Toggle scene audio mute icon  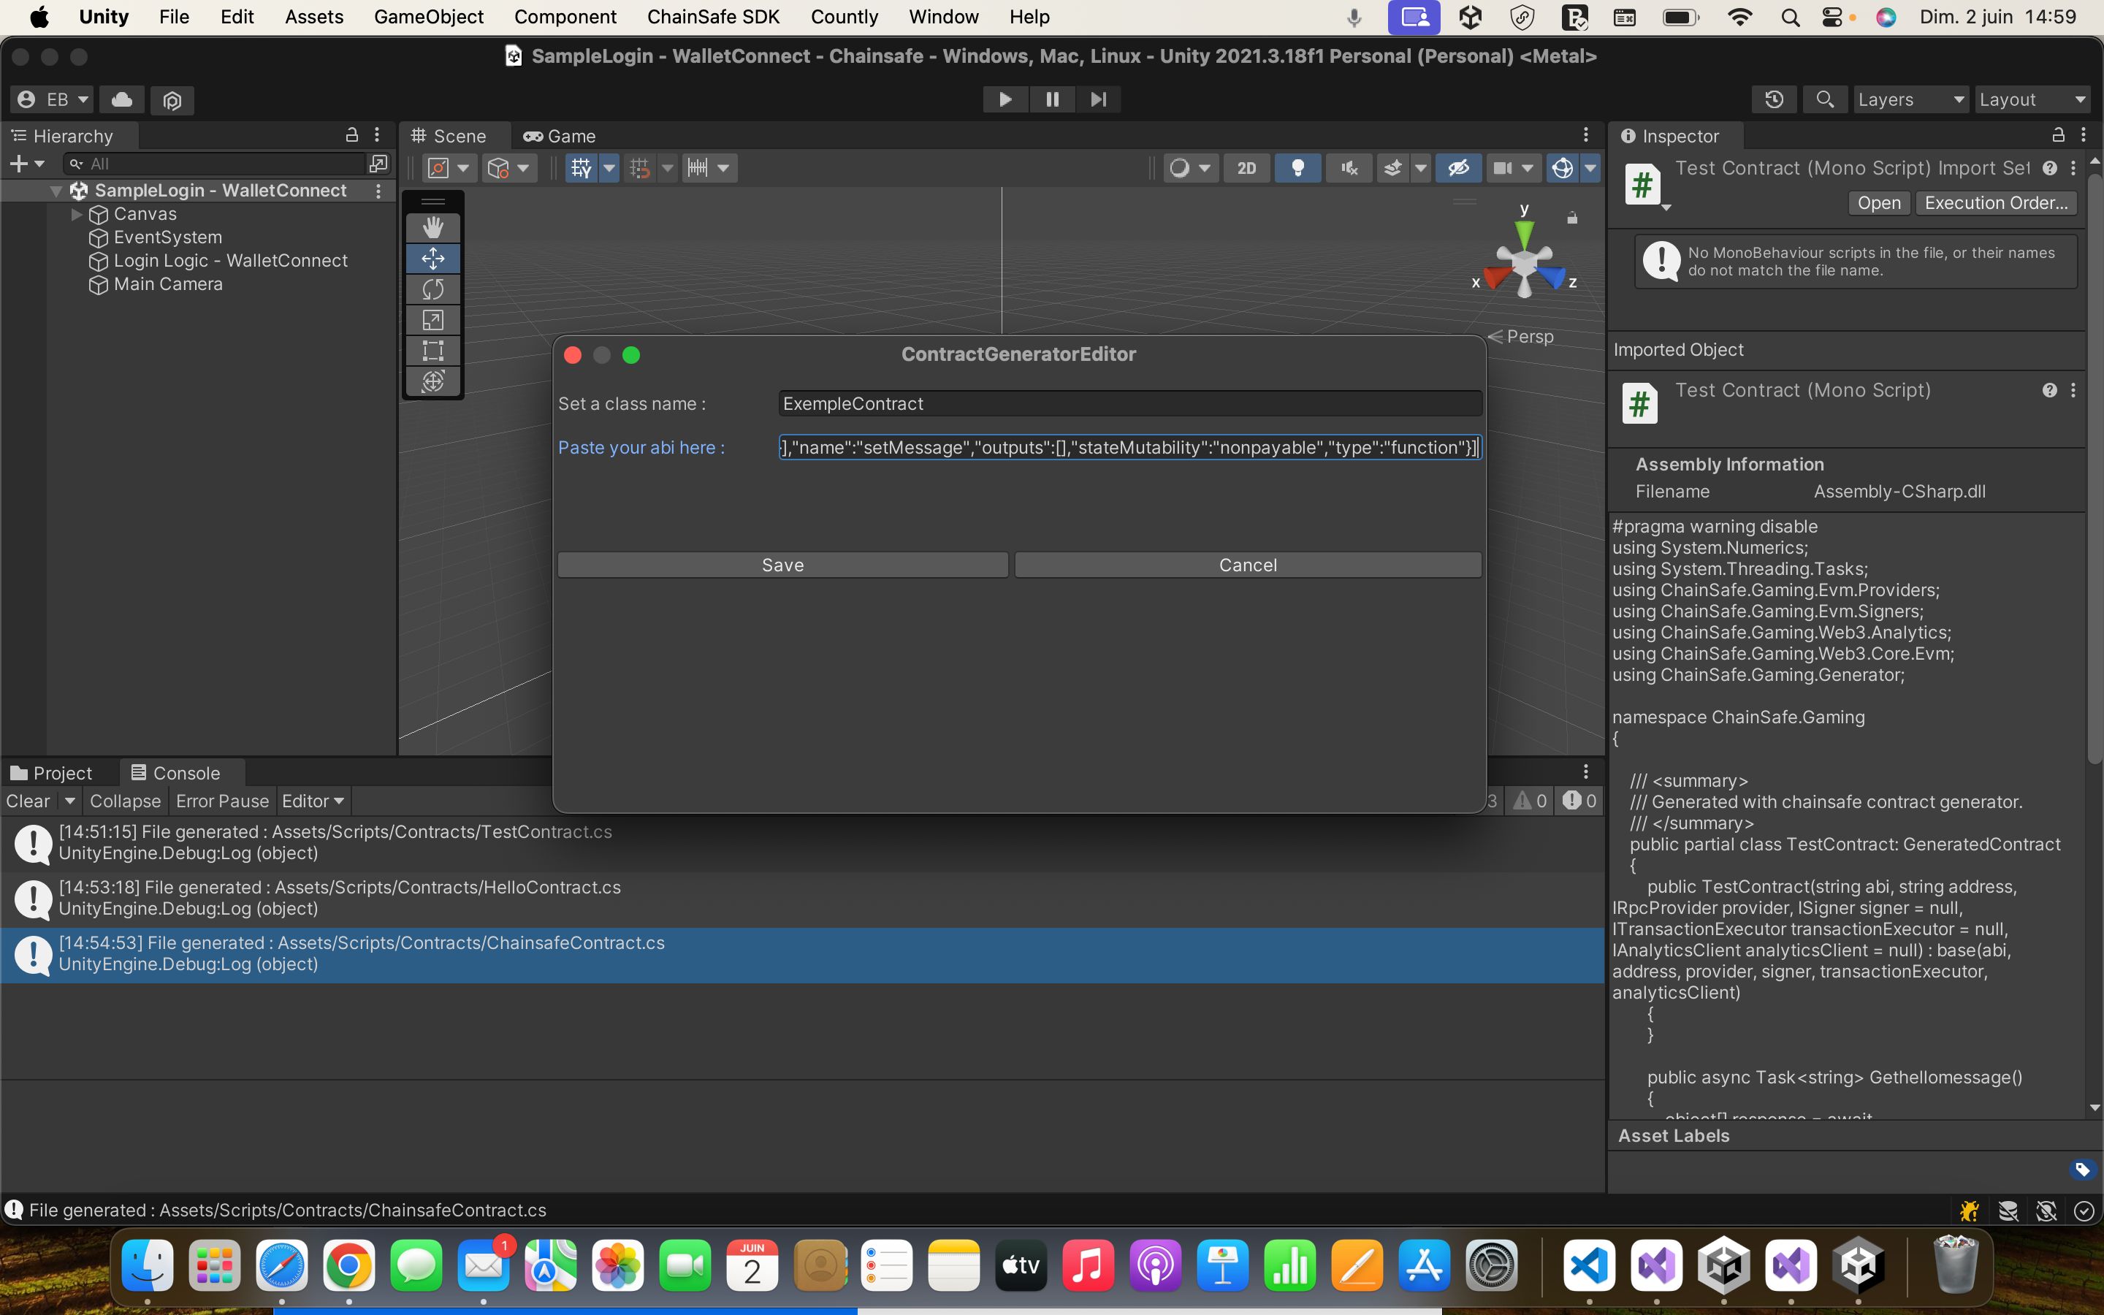pyautogui.click(x=1349, y=168)
